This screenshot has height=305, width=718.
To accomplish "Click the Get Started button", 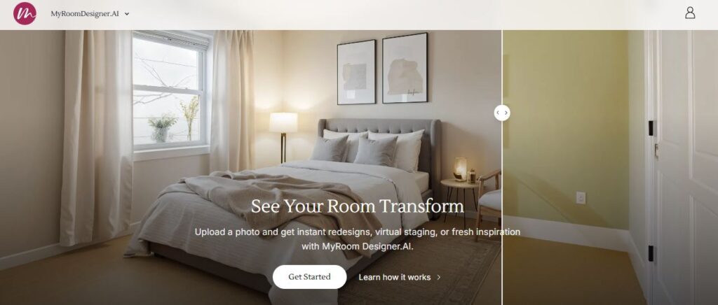I will coord(309,277).
